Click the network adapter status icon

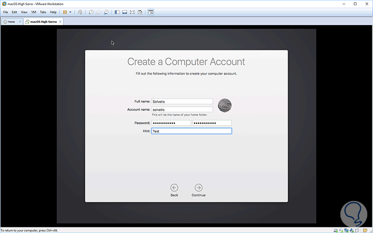click(346, 230)
